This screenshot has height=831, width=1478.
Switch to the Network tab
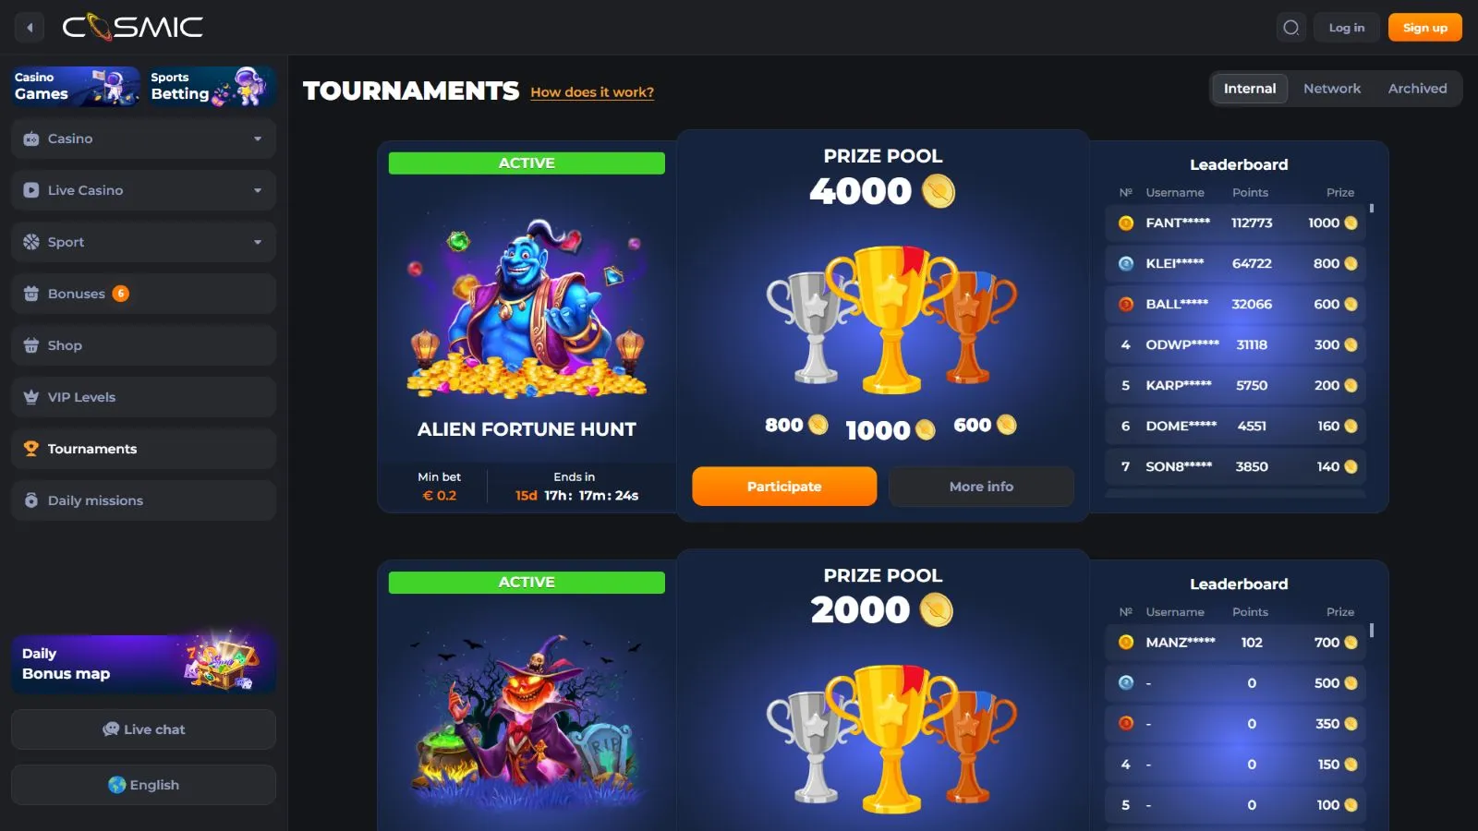(x=1331, y=89)
